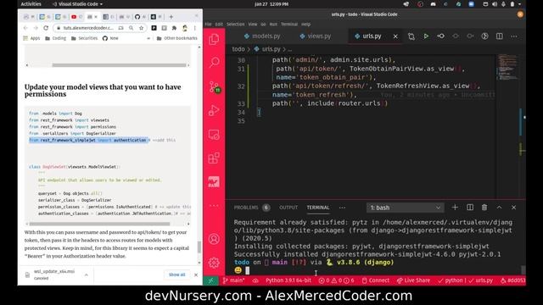The width and height of the screenshot is (543, 305).
Task: Click Connect in the status bar
Action: pyautogui.click(x=375, y=280)
